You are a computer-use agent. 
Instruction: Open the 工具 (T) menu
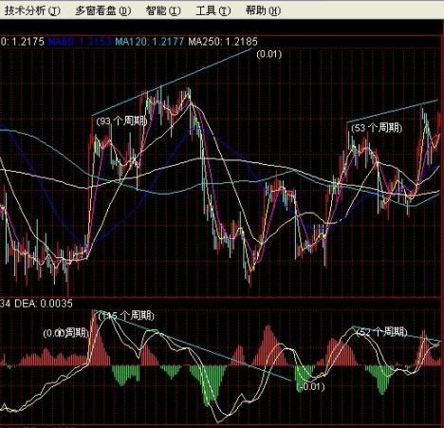click(213, 10)
